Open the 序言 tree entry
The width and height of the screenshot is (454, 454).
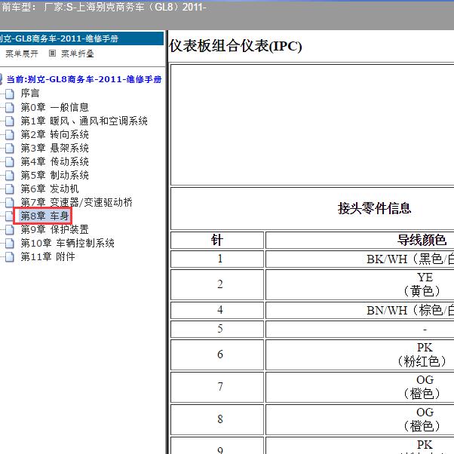tap(30, 94)
